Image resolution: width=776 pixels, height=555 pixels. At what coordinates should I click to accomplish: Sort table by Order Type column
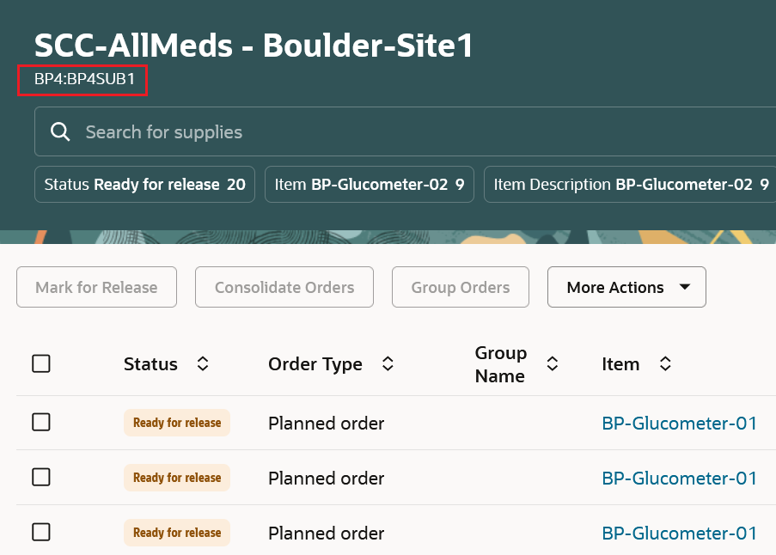(388, 364)
